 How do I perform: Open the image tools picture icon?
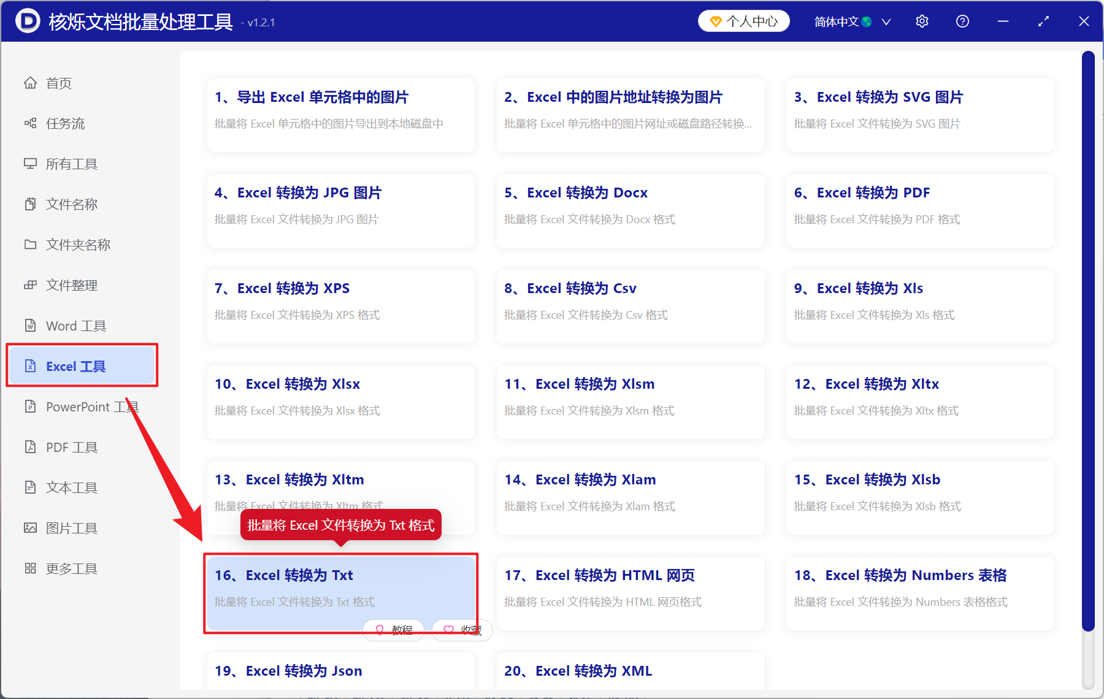tap(30, 528)
